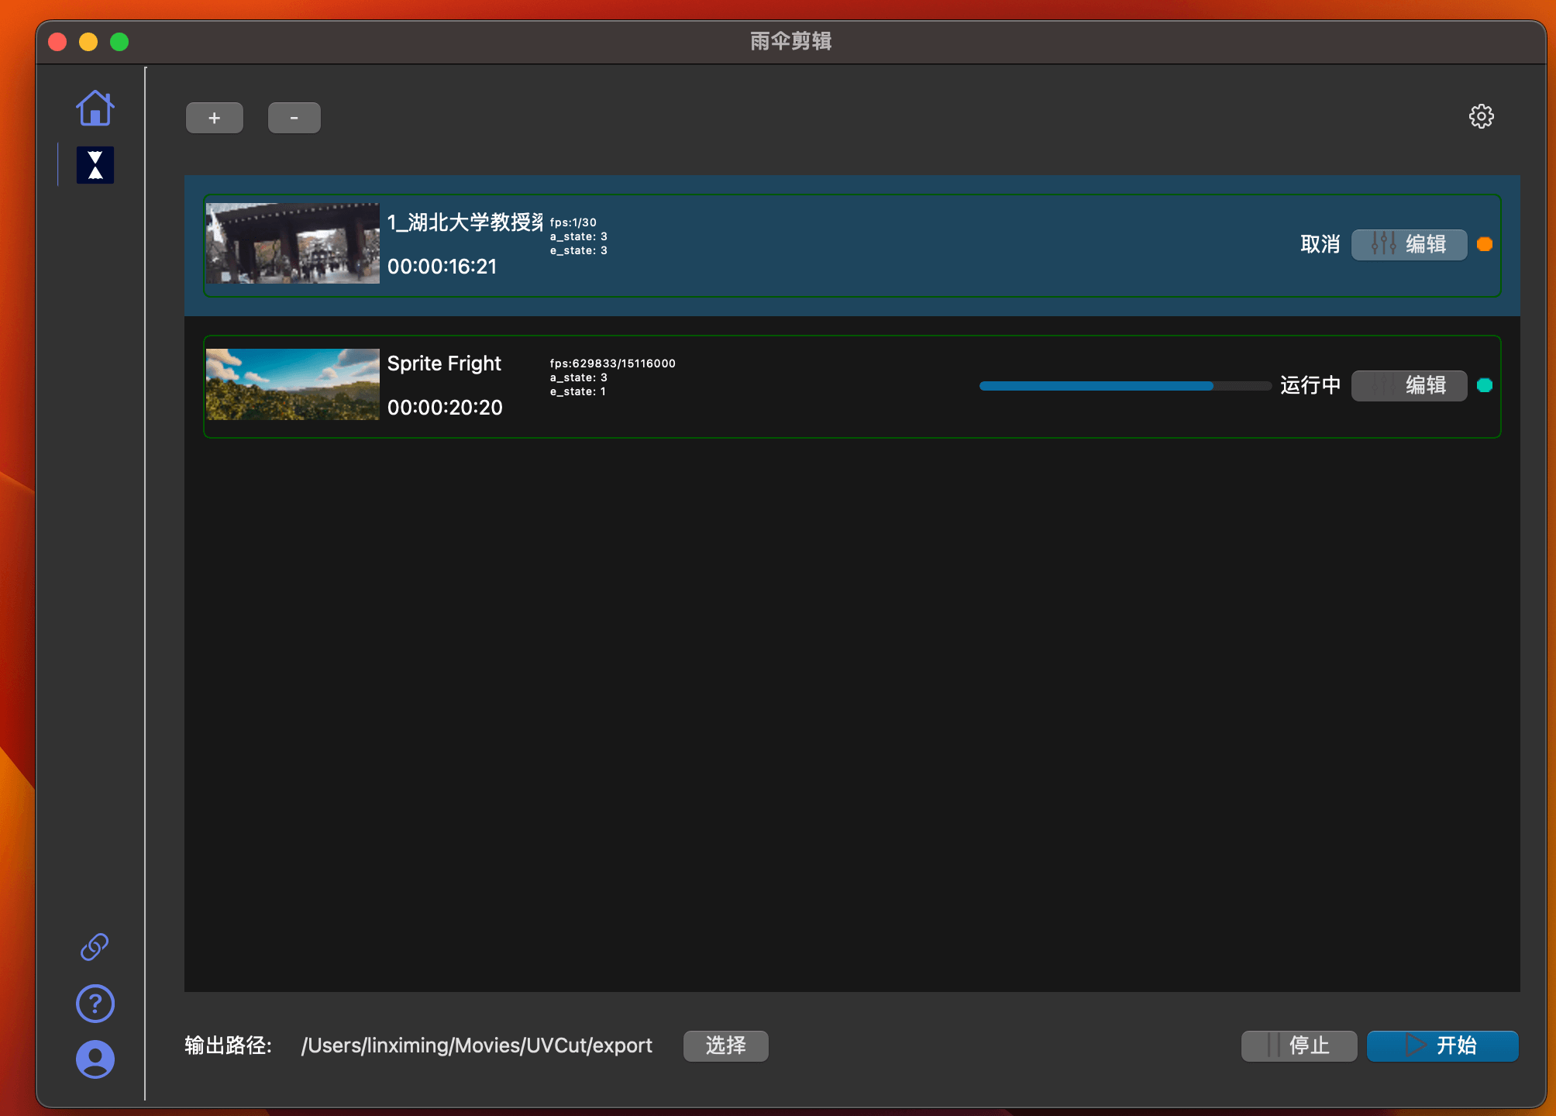Choose the output folder with 选择
The width and height of the screenshot is (1556, 1116).
pyautogui.click(x=726, y=1045)
